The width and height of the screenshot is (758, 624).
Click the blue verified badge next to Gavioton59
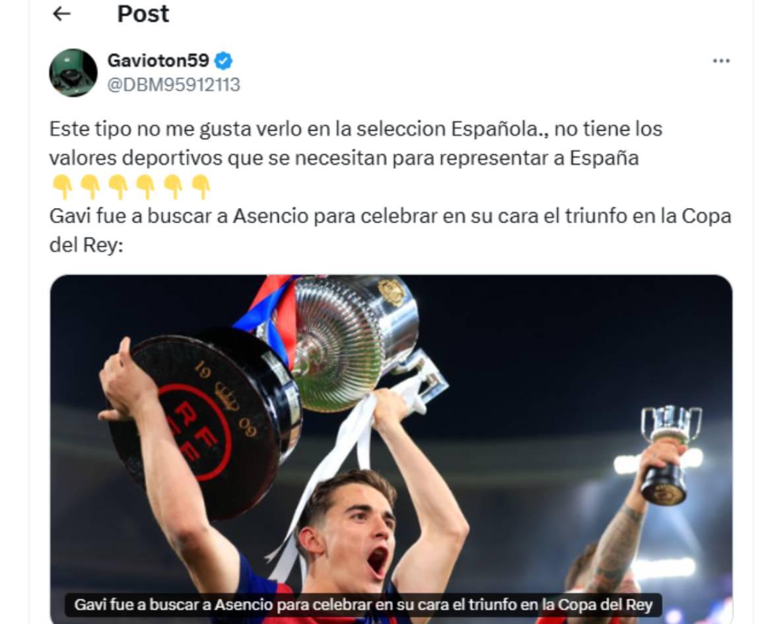[223, 61]
